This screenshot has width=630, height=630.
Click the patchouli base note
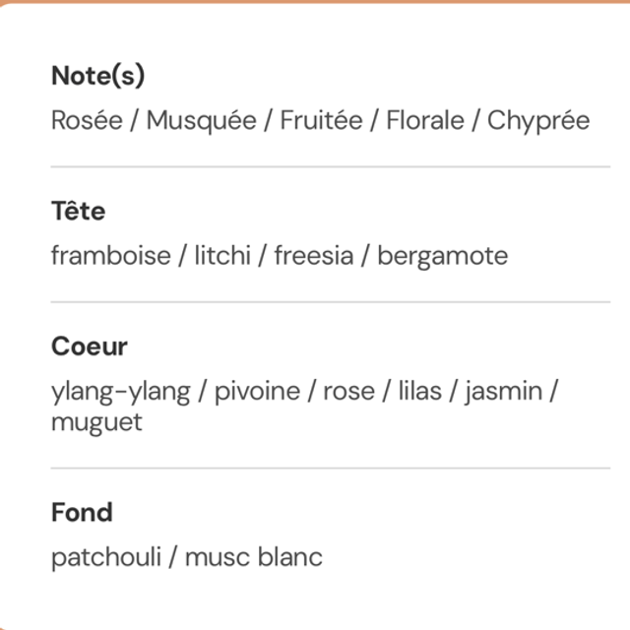click(103, 558)
